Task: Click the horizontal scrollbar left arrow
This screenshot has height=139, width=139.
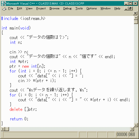Action: (x=3, y=129)
